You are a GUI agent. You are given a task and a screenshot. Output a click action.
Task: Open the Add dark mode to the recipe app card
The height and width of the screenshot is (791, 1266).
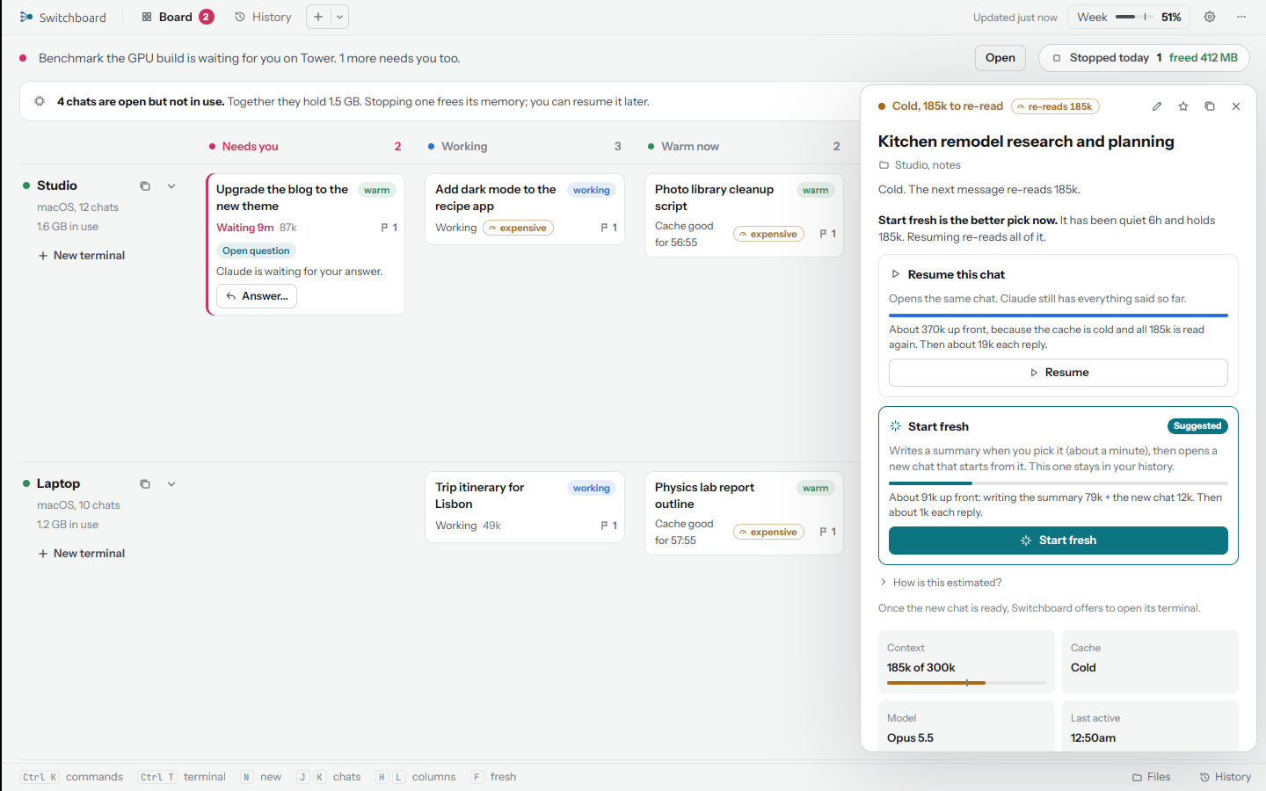click(525, 209)
